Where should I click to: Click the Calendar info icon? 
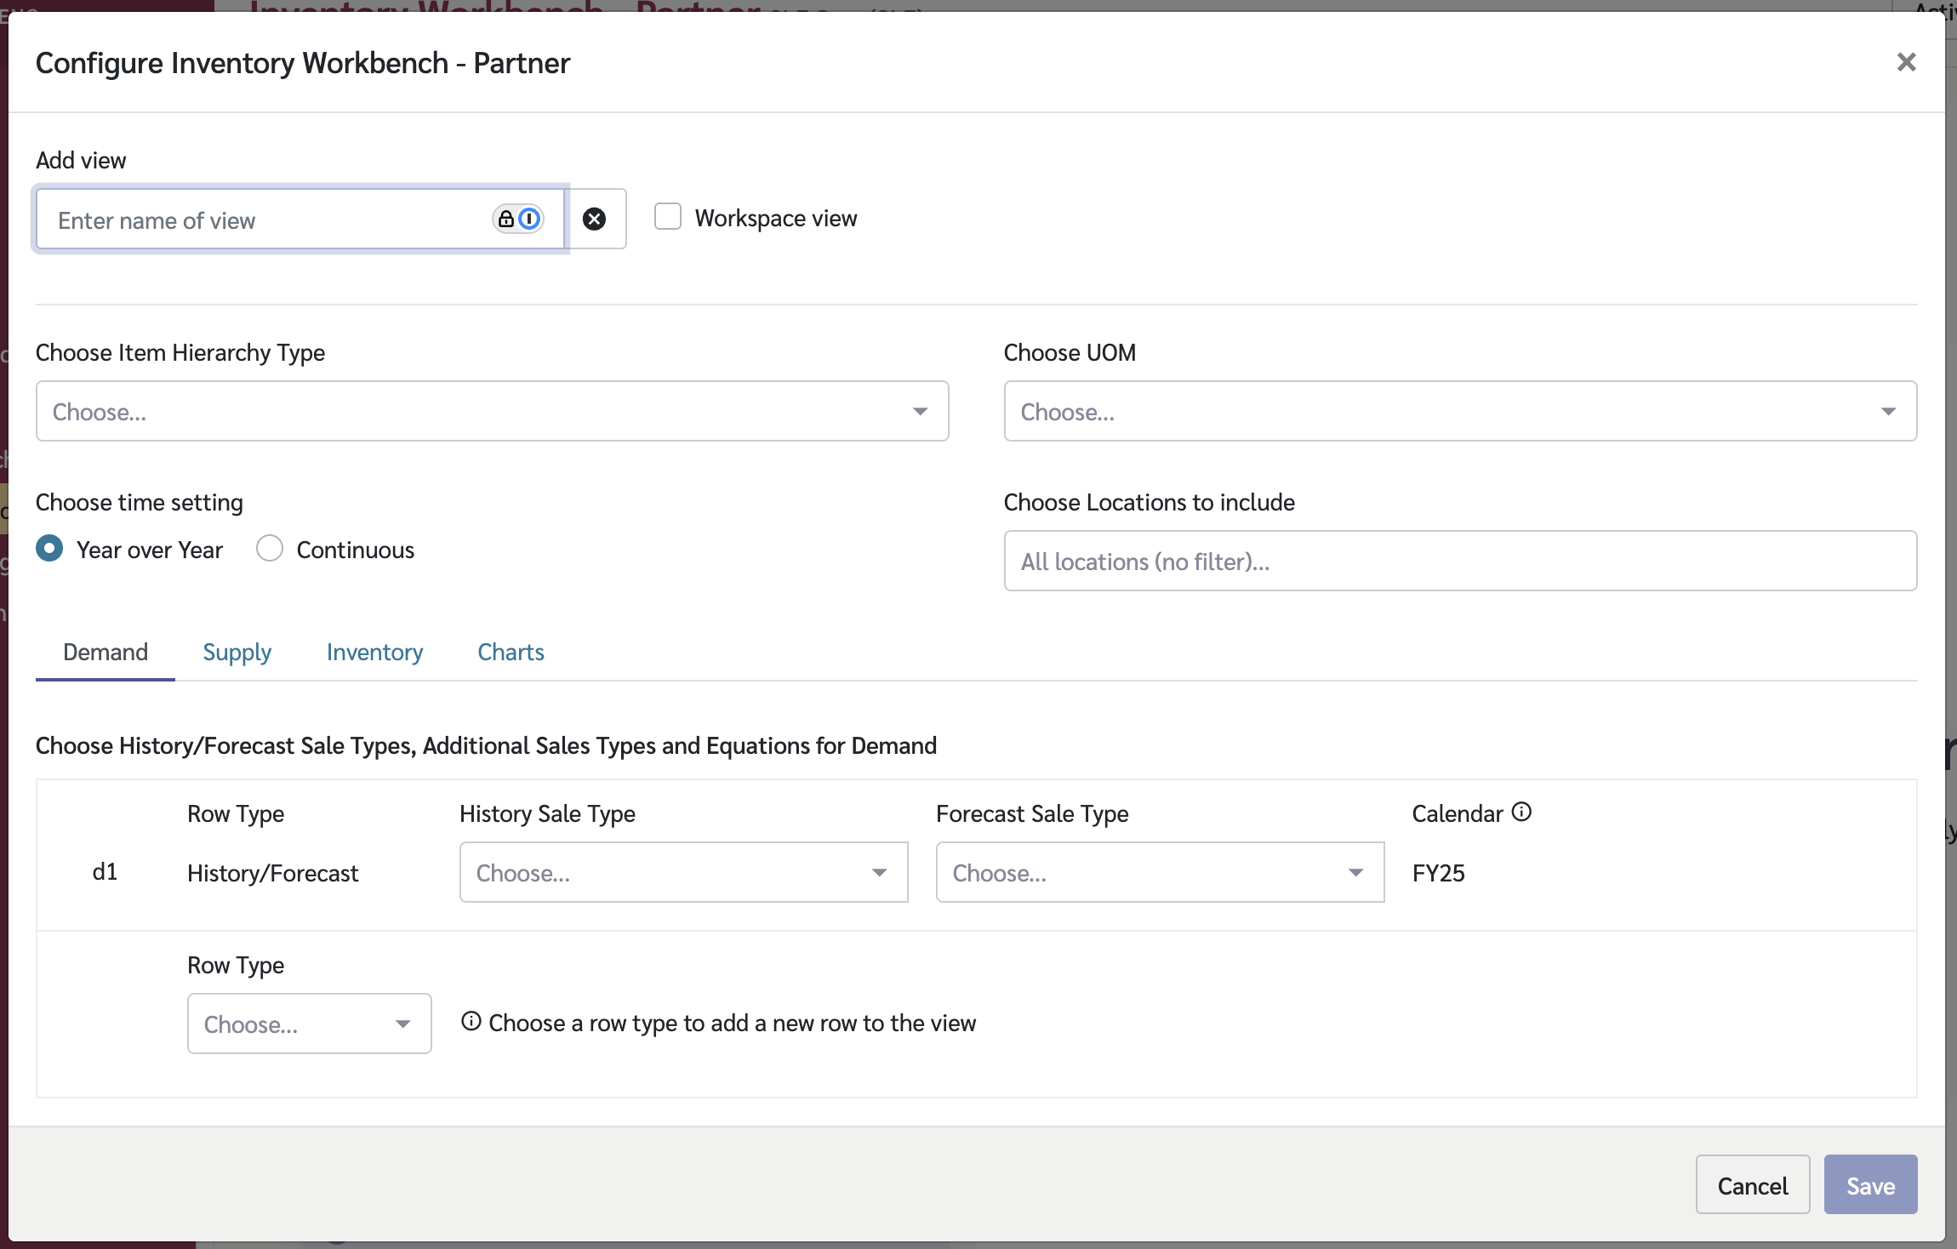pyautogui.click(x=1521, y=813)
